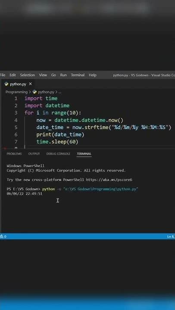Select the python.py editor tab

[x=18, y=84]
